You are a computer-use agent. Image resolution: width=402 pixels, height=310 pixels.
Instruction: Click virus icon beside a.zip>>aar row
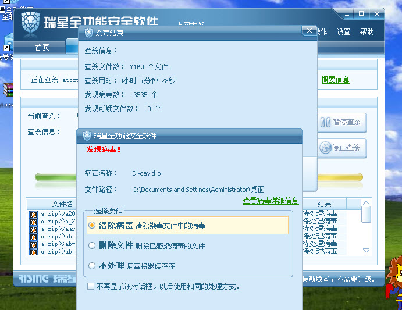tap(33, 230)
